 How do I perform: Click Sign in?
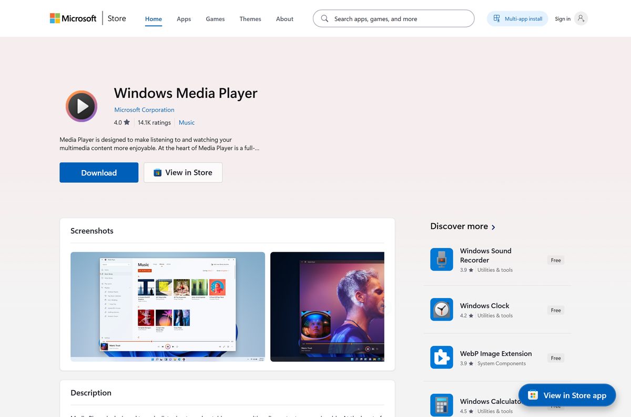(x=563, y=19)
